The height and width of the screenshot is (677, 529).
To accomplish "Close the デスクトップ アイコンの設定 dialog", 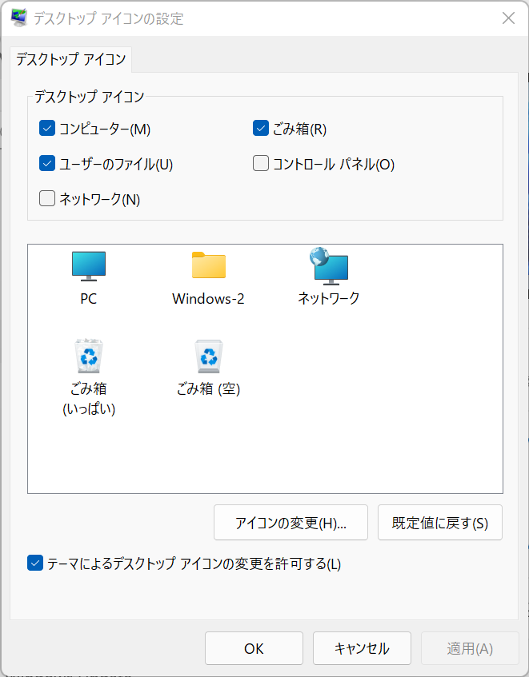I will pyautogui.click(x=509, y=18).
